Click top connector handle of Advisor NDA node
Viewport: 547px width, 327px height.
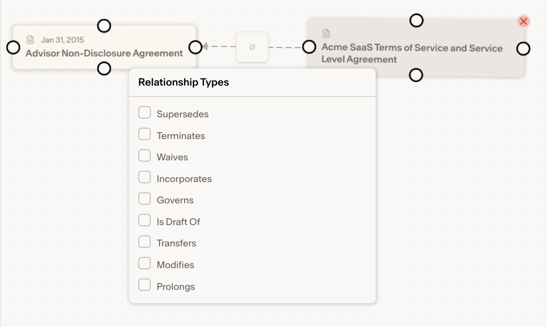(x=104, y=26)
